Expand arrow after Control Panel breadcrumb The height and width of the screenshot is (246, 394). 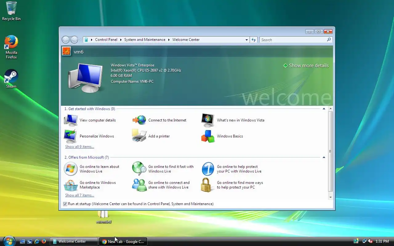click(121, 40)
